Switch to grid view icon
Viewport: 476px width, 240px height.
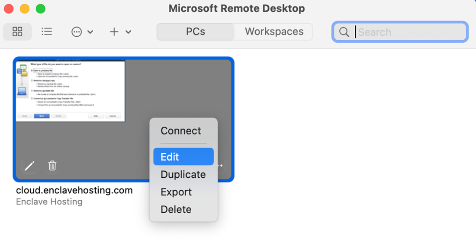pos(17,32)
